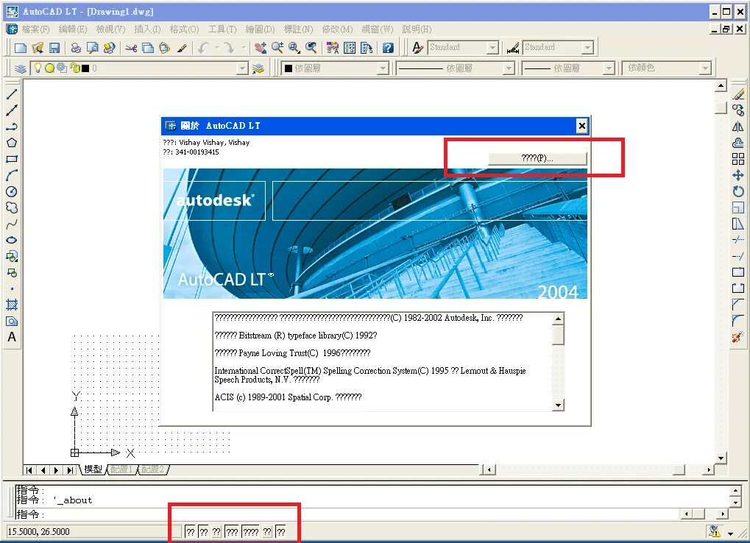Select the Polyline tool
Screen dimensions: 750x543
[x=12, y=127]
